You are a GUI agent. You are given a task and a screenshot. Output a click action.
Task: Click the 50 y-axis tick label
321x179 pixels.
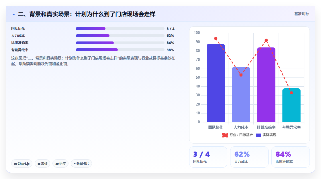[x=198, y=77]
